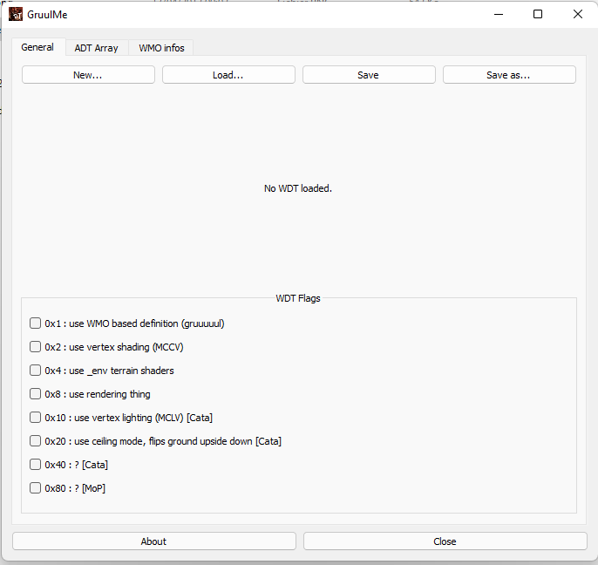Click the New... button
Viewport: 598px width, 565px height.
coord(88,75)
